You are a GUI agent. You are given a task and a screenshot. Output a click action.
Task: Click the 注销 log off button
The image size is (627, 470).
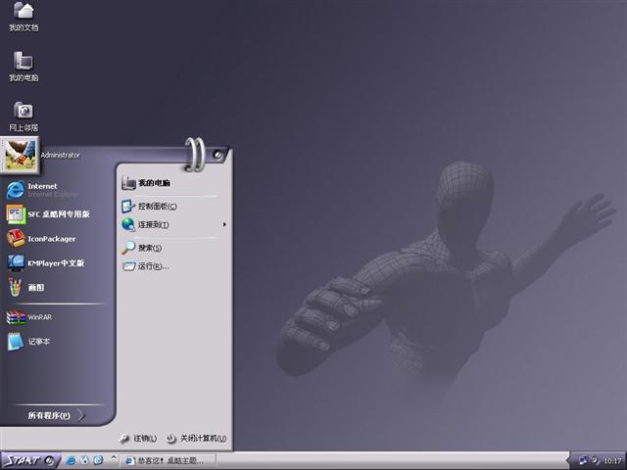coord(138,438)
